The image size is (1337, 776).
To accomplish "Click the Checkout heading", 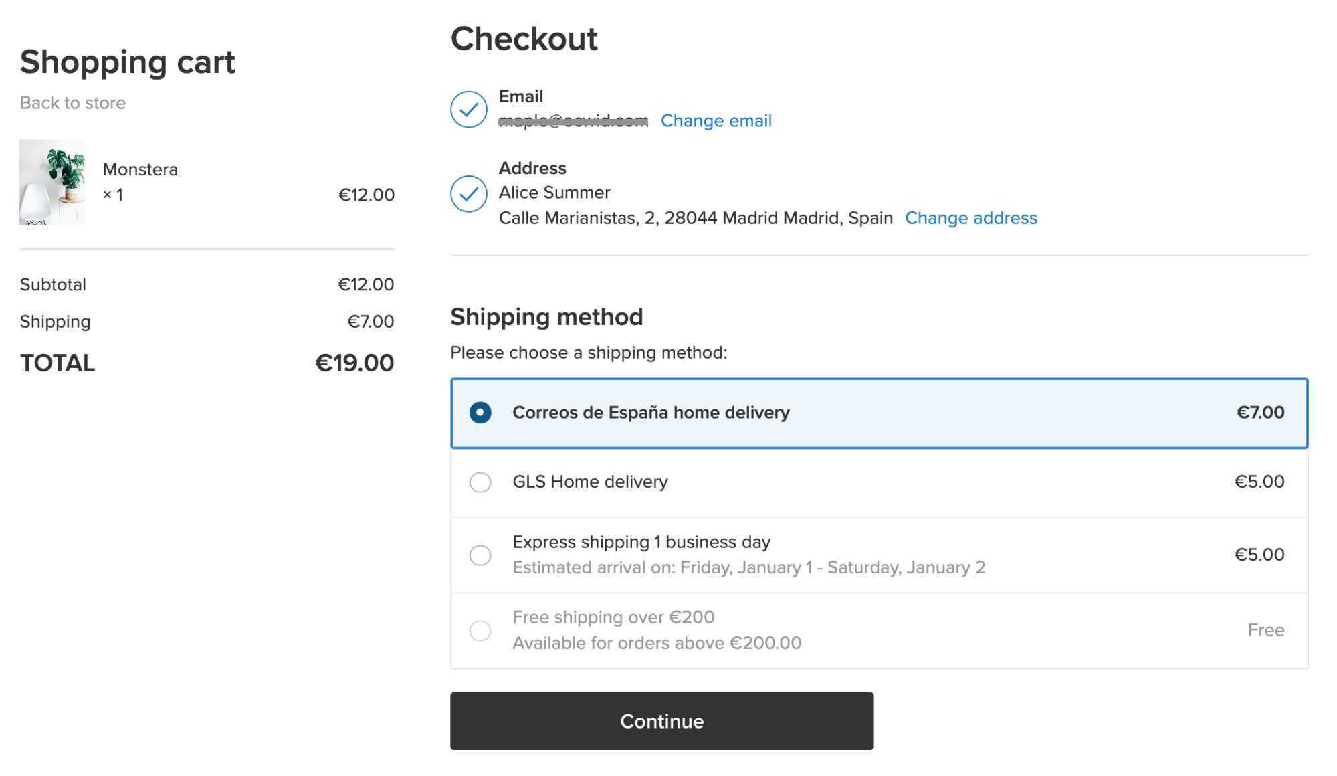I will tap(524, 39).
